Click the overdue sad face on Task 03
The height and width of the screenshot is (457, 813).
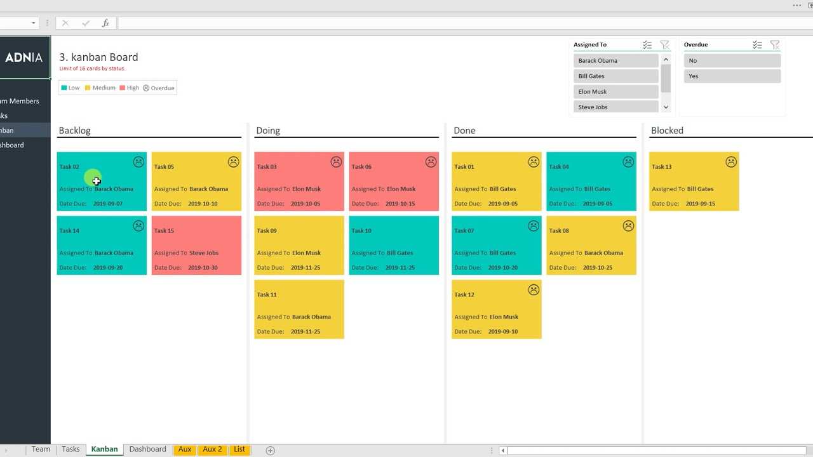pyautogui.click(x=336, y=162)
